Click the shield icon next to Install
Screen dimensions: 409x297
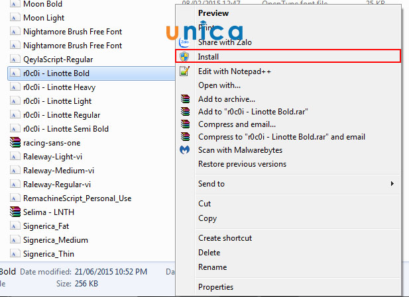click(x=184, y=56)
